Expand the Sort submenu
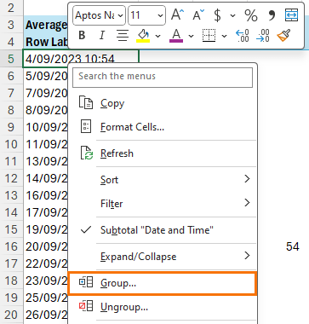The image size is (309, 324). pos(163,179)
